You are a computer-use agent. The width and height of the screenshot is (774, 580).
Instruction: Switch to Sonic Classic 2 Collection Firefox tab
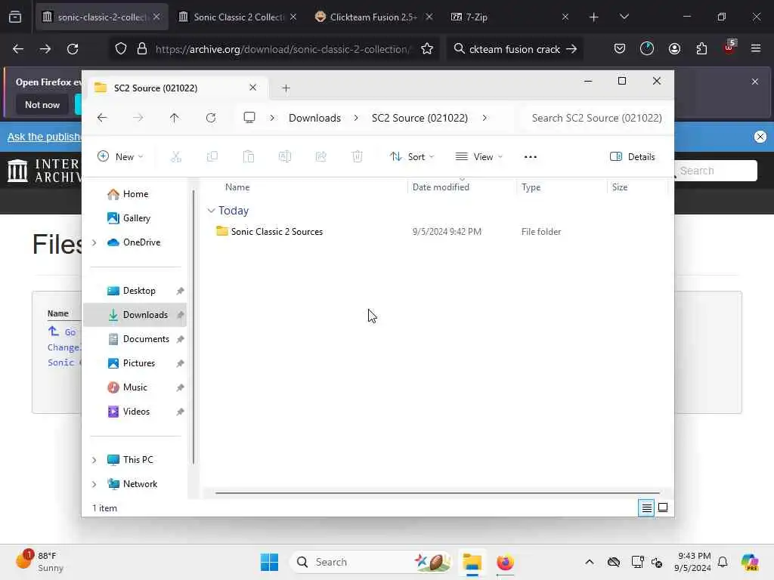(x=238, y=17)
